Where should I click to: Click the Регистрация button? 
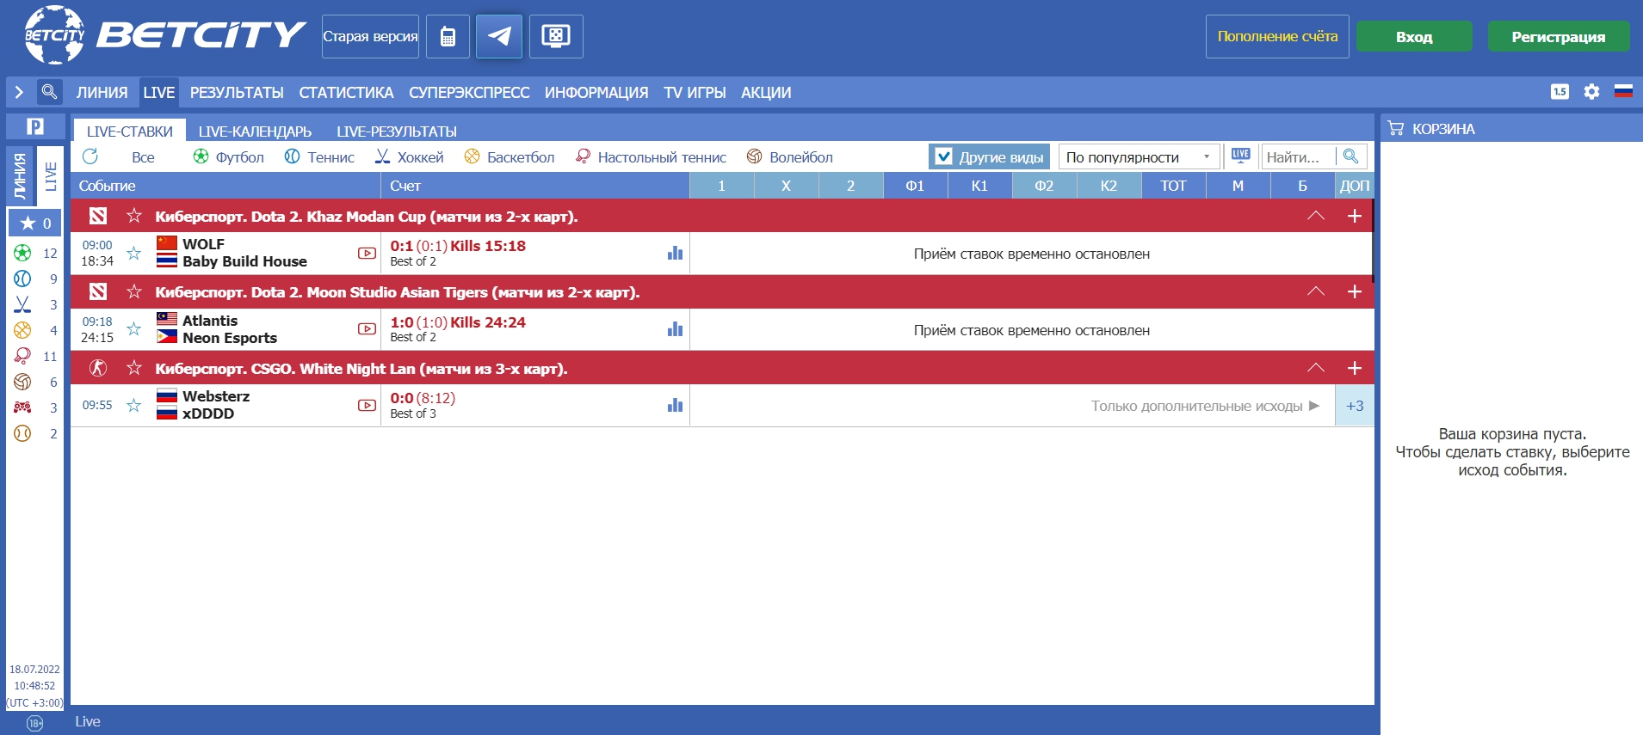click(x=1558, y=37)
